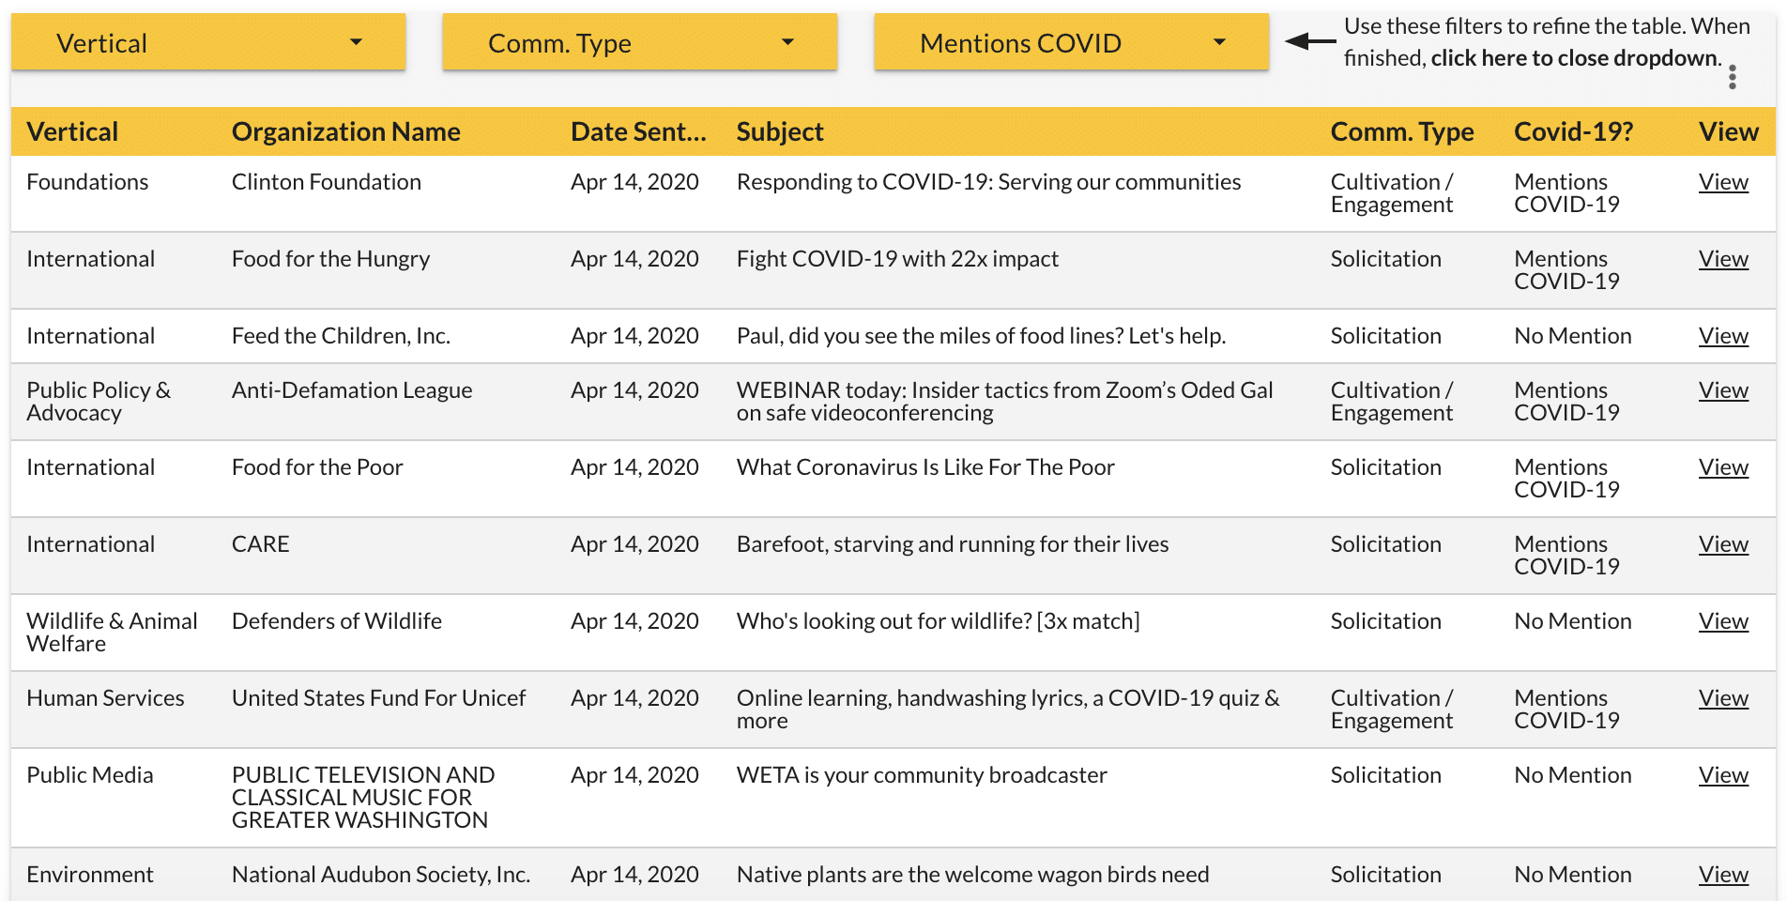Open View link for Food for the Poor
This screenshot has width=1787, height=901.
(x=1723, y=467)
